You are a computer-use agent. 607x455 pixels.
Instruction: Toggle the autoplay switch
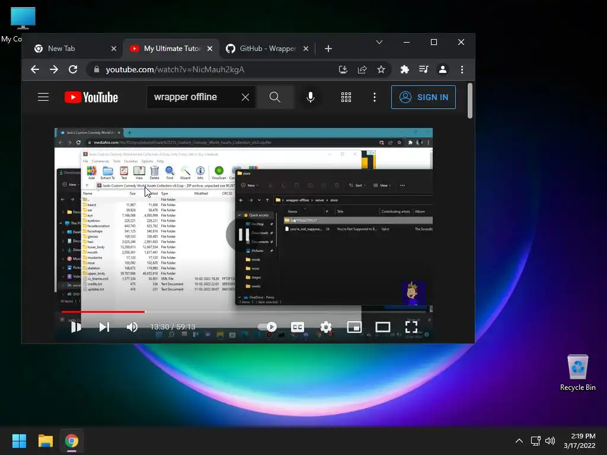tap(267, 327)
